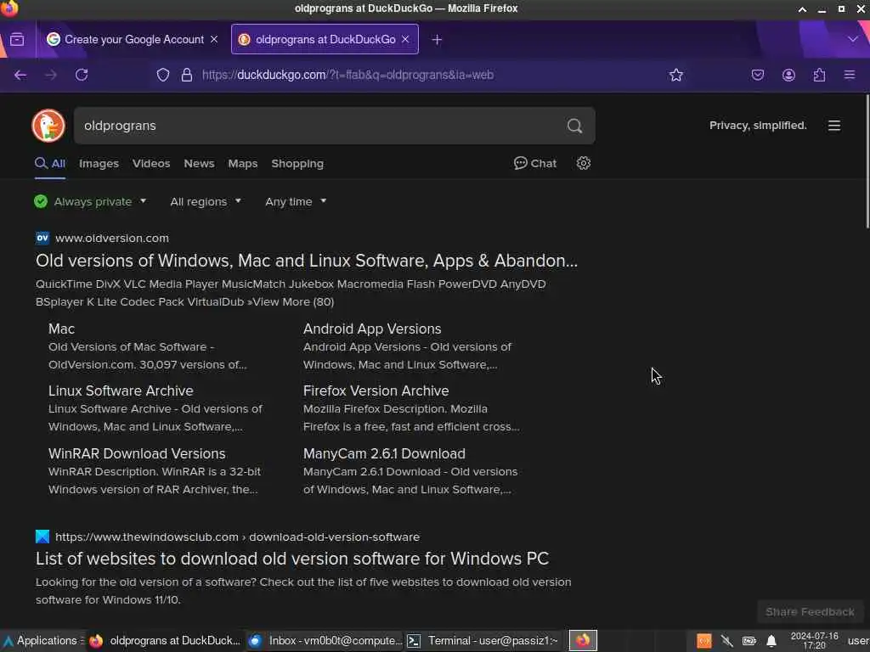The width and height of the screenshot is (870, 652).
Task: Open WinRAR Download Versions sublink
Action: (137, 453)
